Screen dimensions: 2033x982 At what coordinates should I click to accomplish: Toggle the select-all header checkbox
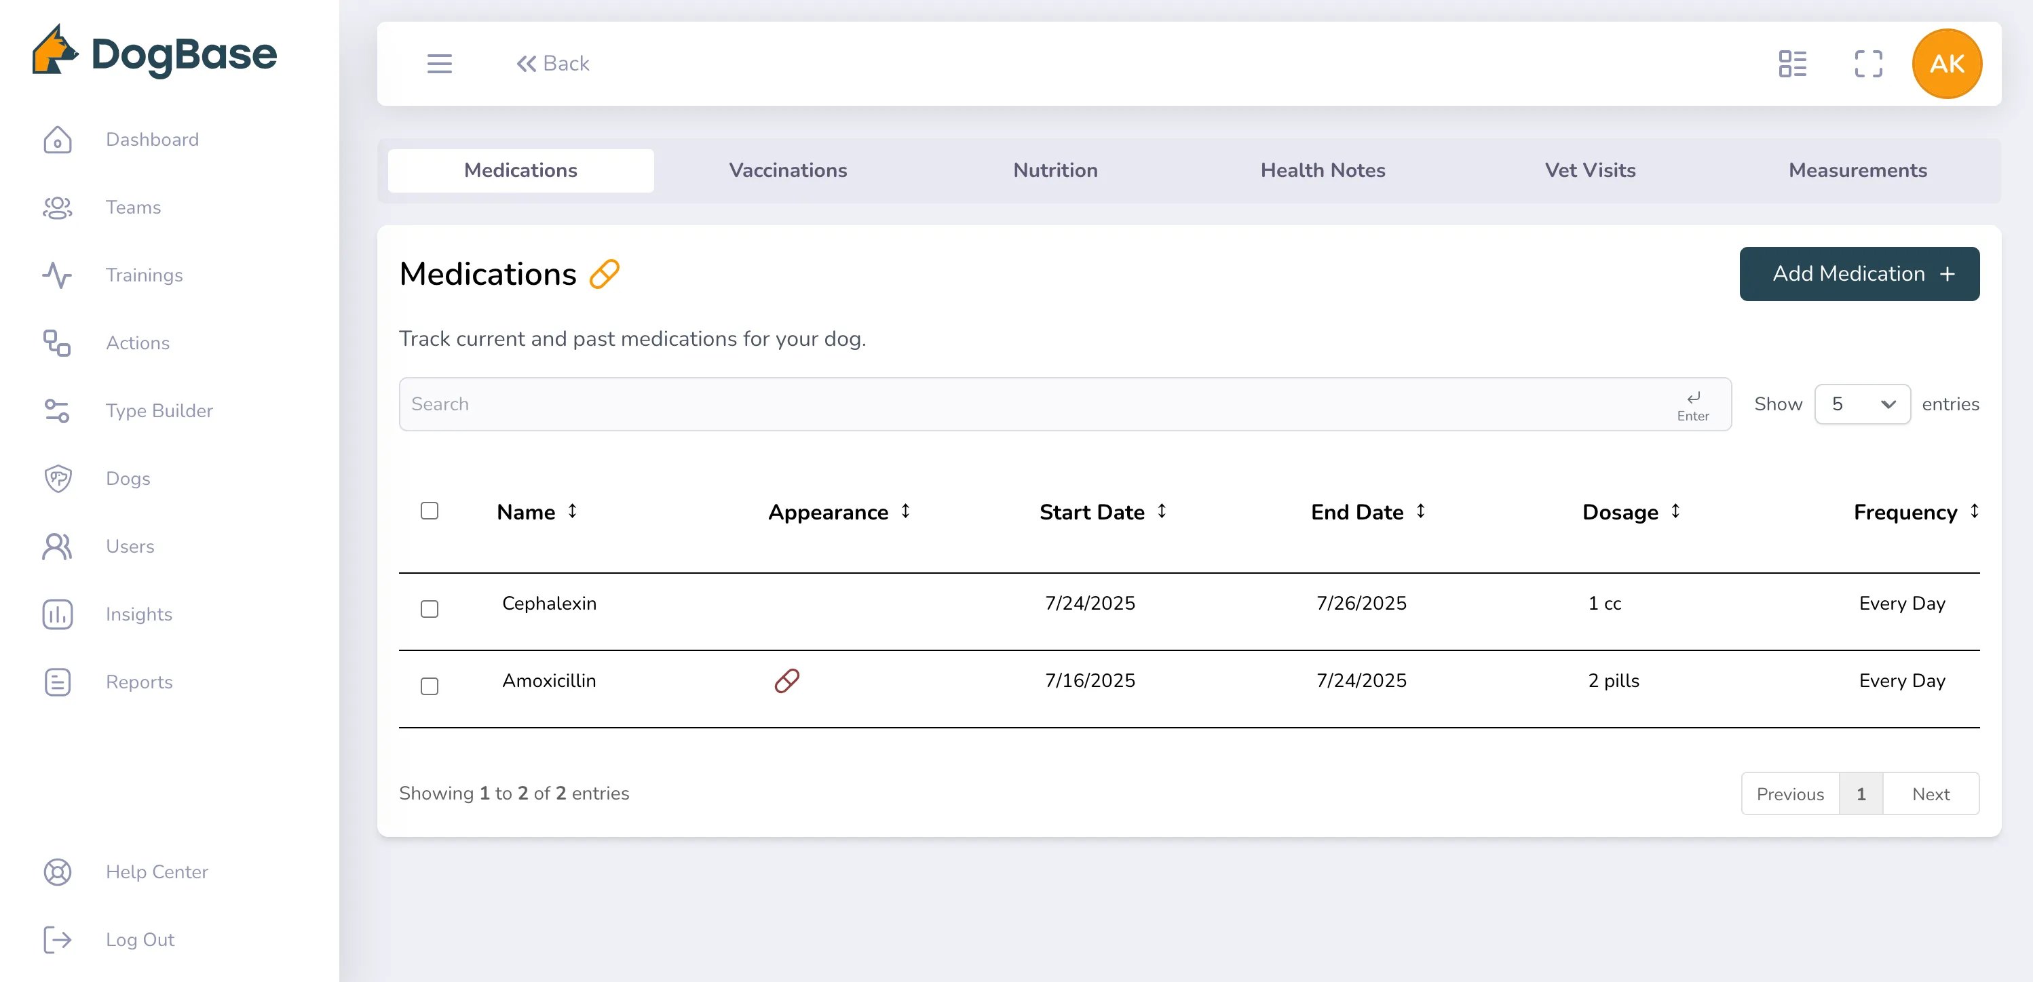pos(430,511)
